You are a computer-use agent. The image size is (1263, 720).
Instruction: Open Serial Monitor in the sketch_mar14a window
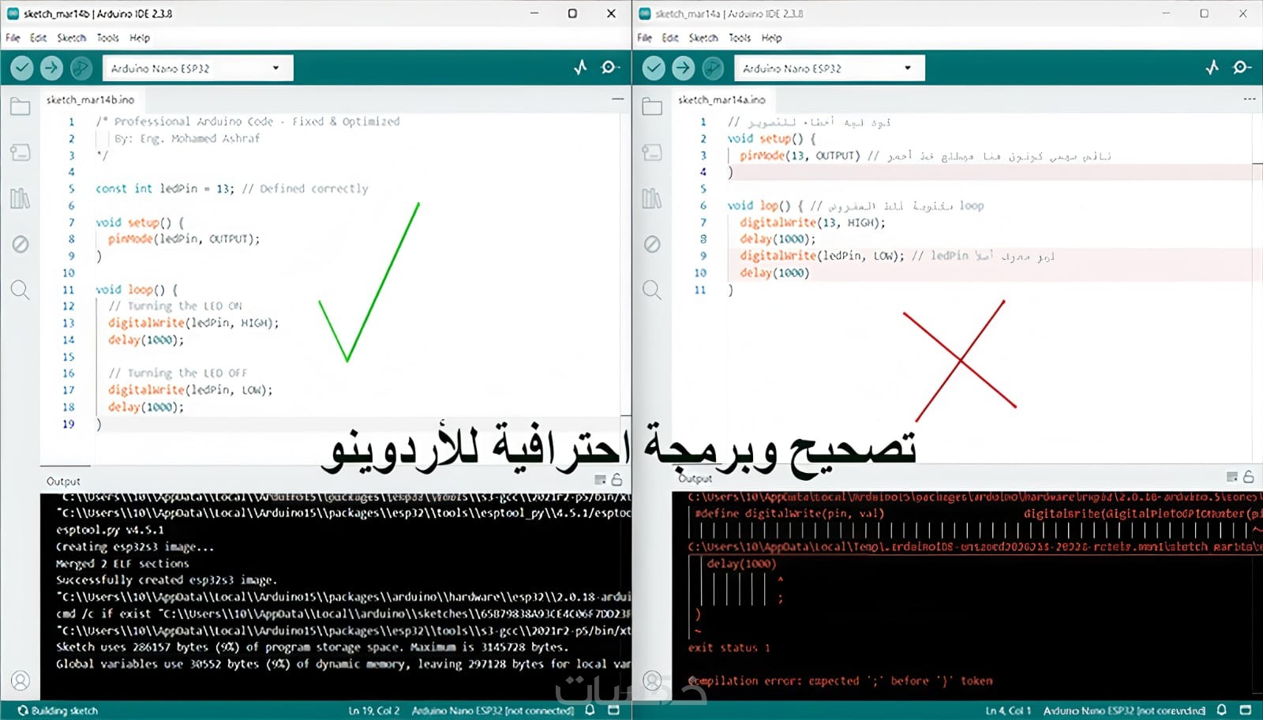[x=1242, y=68]
